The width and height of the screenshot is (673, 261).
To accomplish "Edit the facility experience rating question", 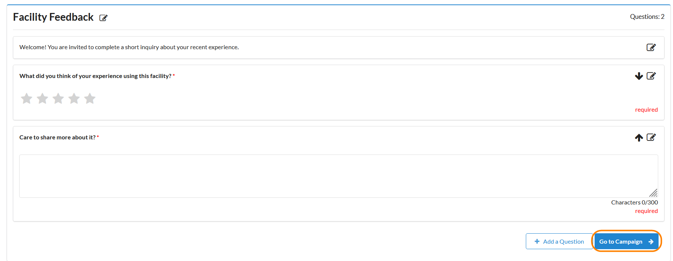I will click(x=651, y=76).
